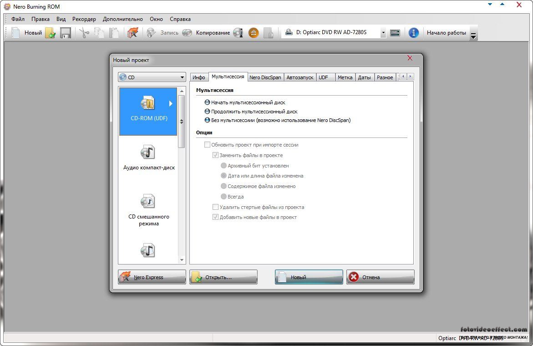Viewport: 533px width, 346px height.
Task: Click the blue Information icon
Action: [413, 33]
